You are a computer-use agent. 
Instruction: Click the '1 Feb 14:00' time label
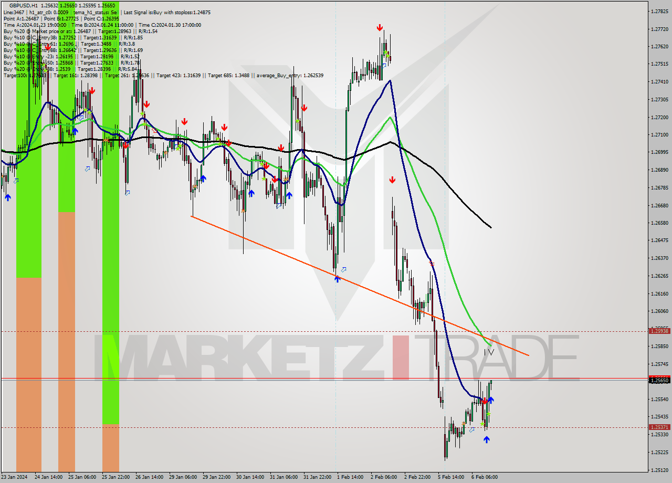(350, 477)
